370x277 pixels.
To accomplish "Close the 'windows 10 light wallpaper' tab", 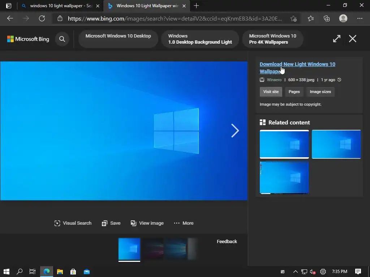I will [98, 6].
